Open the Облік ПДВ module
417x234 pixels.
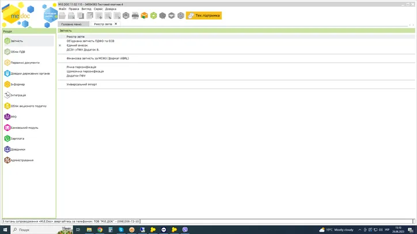pos(18,52)
